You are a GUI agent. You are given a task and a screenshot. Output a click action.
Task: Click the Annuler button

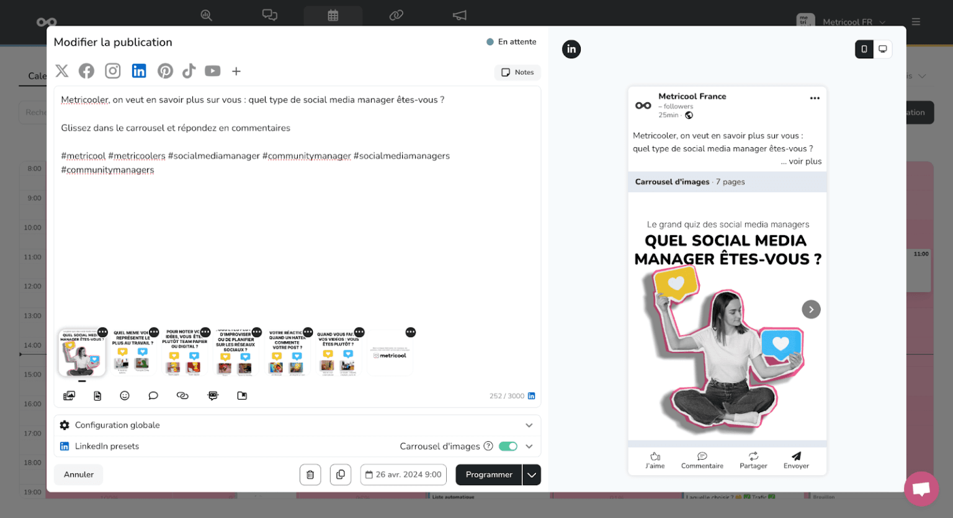click(78, 474)
